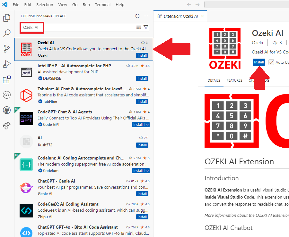This screenshot has height=237, width=289.
Task: Refresh the extensions marketplace list
Action: coord(137,16)
